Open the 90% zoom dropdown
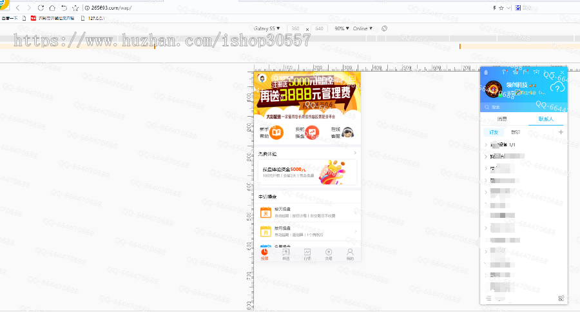Viewport: 580px width, 312px height. click(341, 28)
